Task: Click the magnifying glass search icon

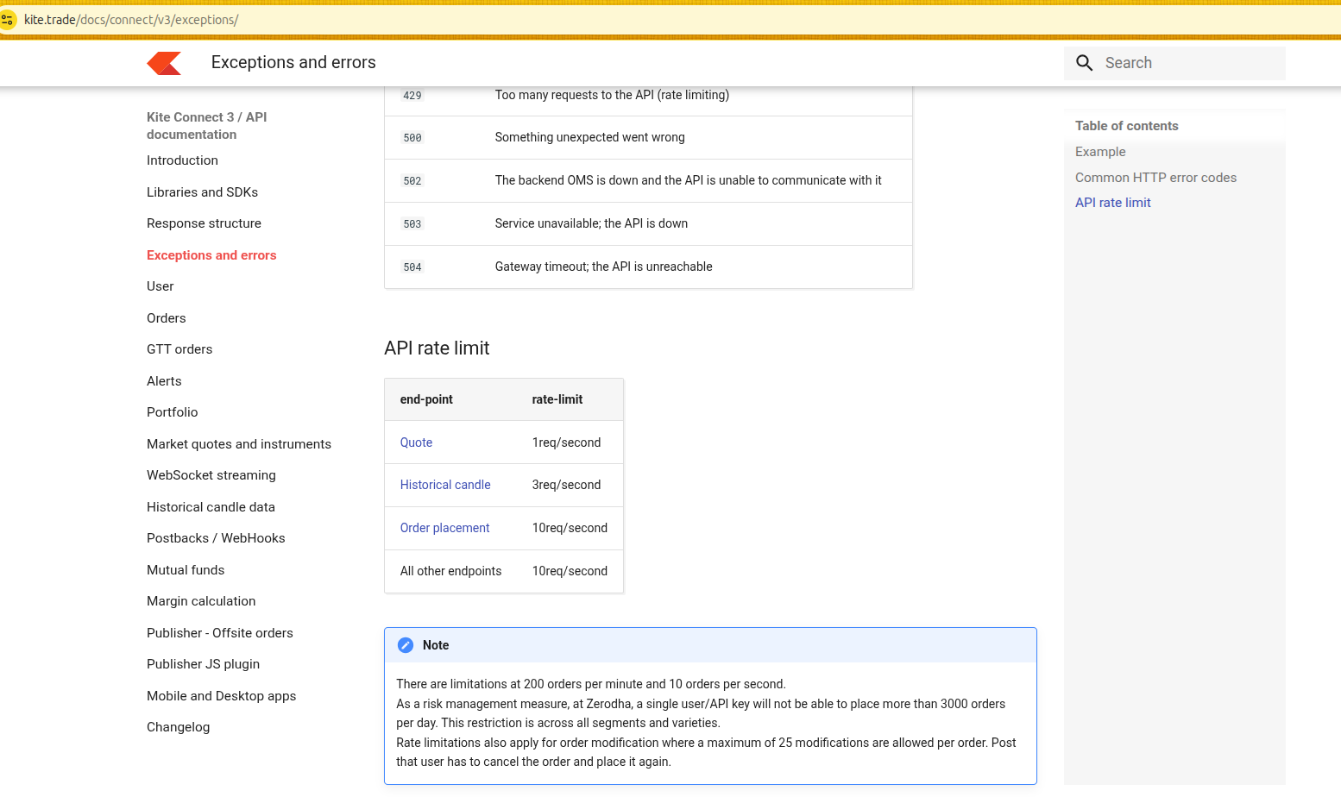Action: [x=1085, y=63]
